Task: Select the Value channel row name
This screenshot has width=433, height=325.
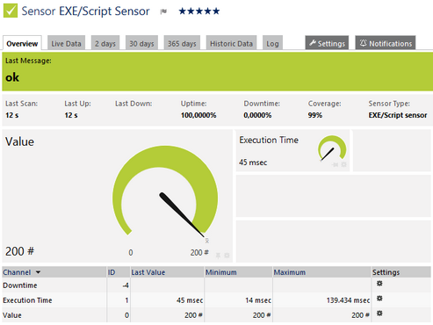Action: [x=12, y=315]
